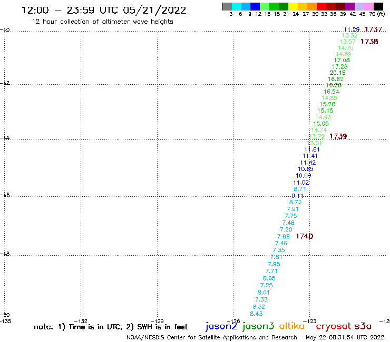Click the 7.35 wave height value
The width and height of the screenshot is (390, 342).
tap(279, 250)
